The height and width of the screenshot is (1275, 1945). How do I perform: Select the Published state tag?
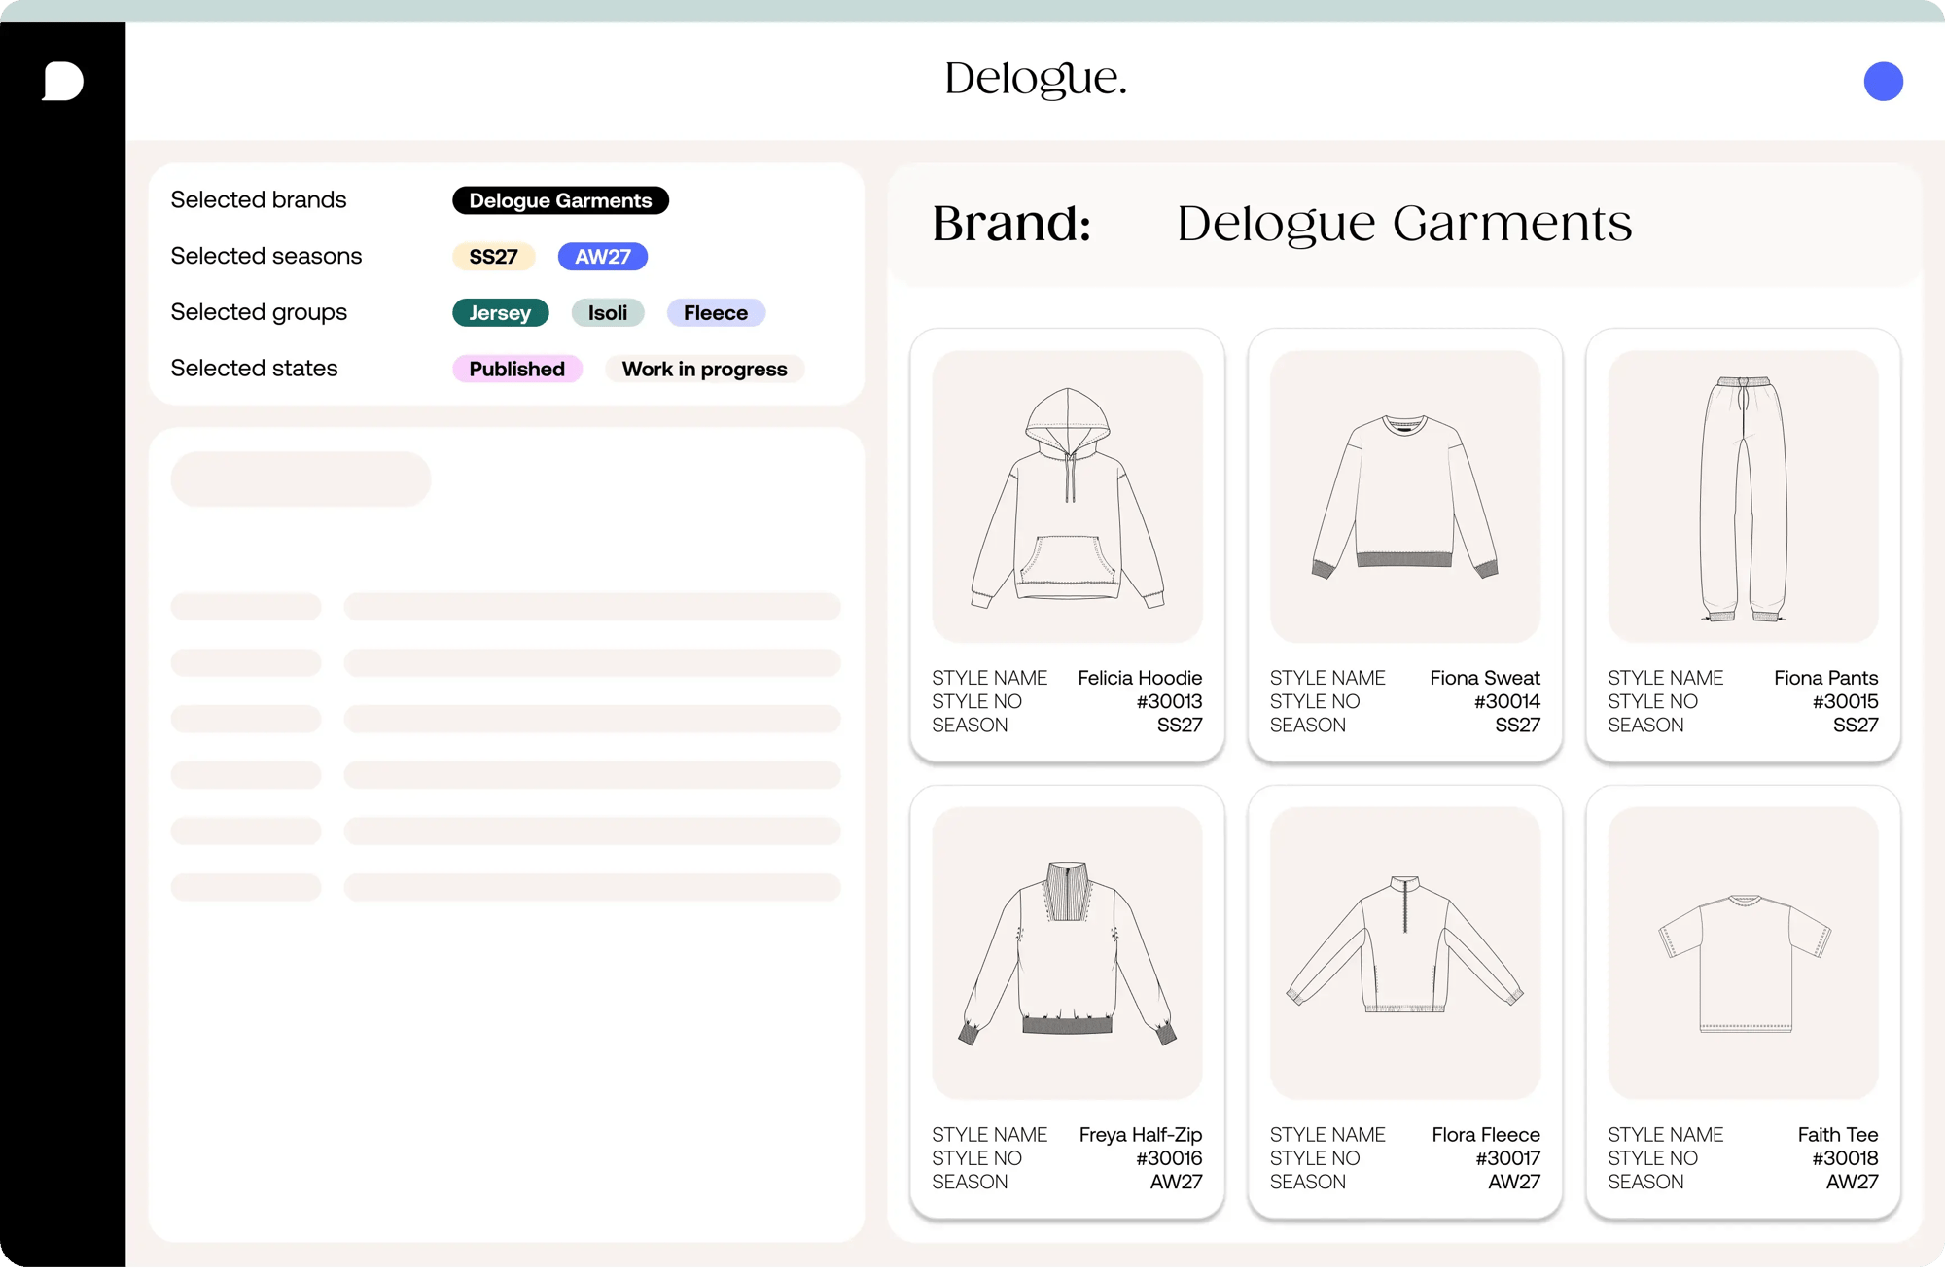tap(516, 370)
